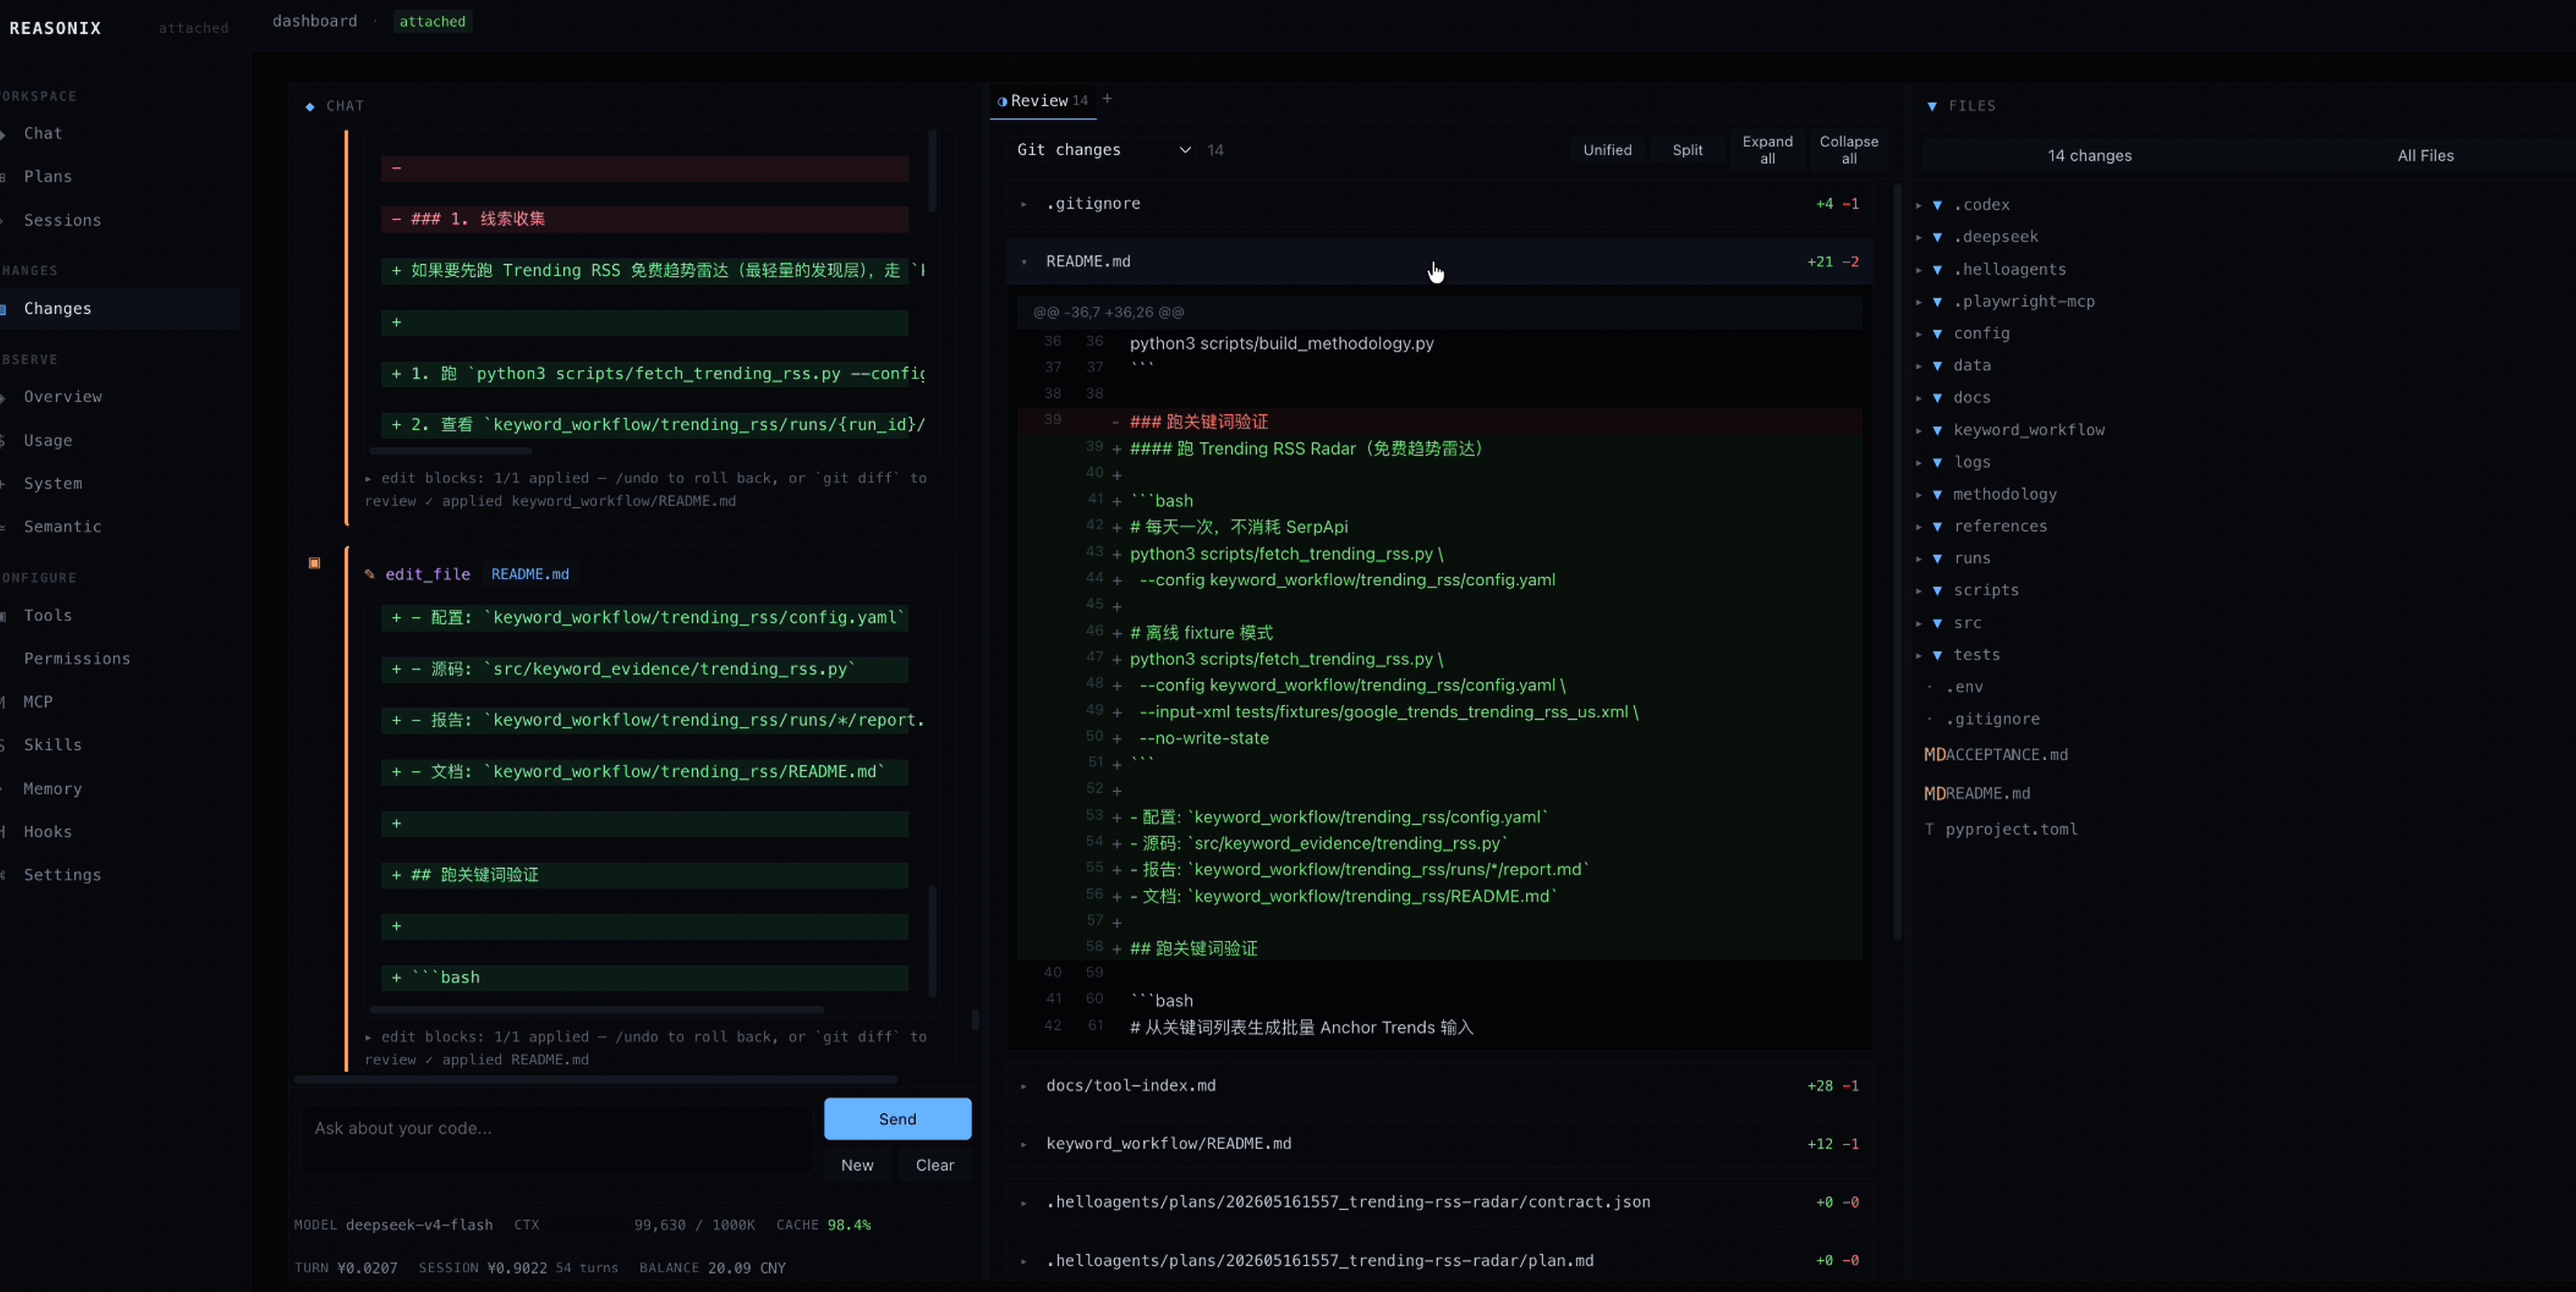Click the orange square marker beside edit_file
This screenshot has height=1292, width=2576.
314,563
